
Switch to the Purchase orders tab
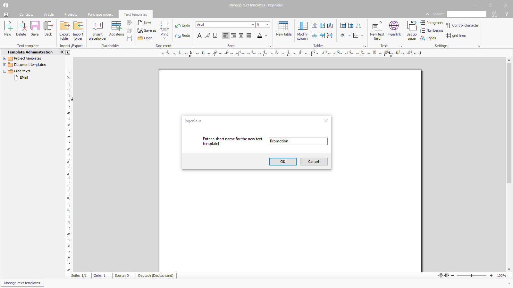[x=100, y=14]
